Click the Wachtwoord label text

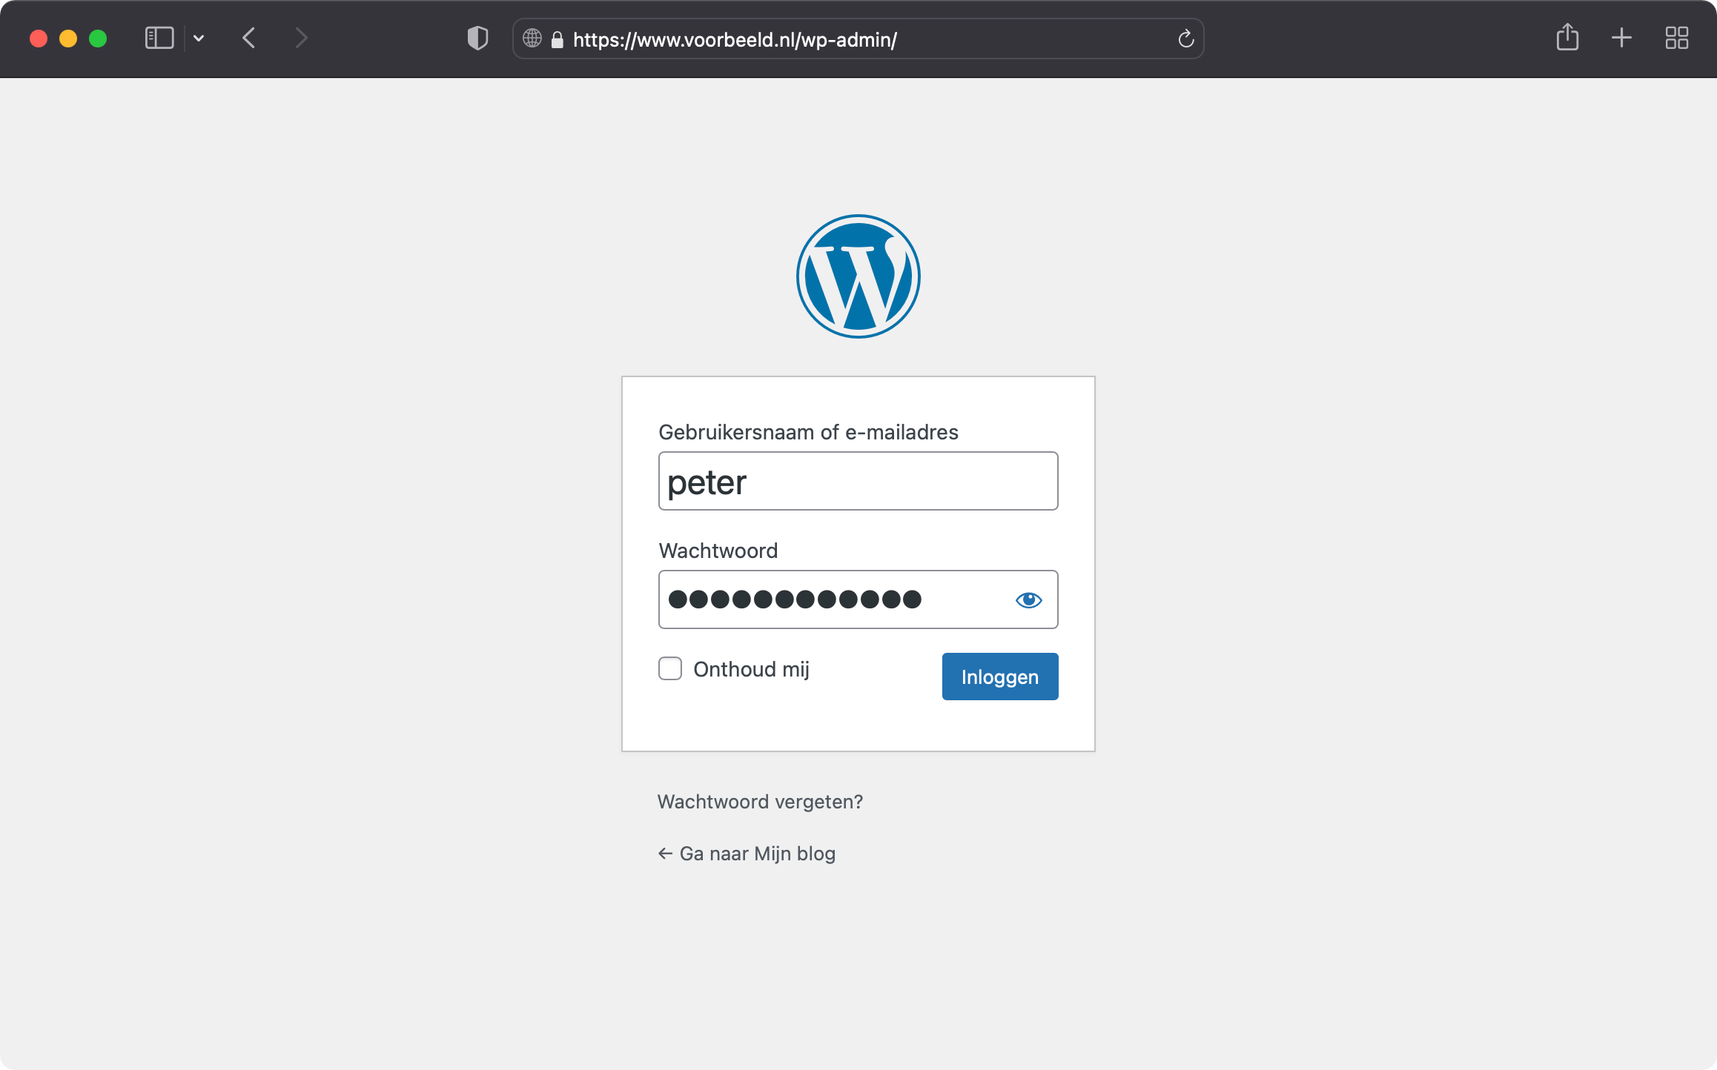tap(718, 551)
